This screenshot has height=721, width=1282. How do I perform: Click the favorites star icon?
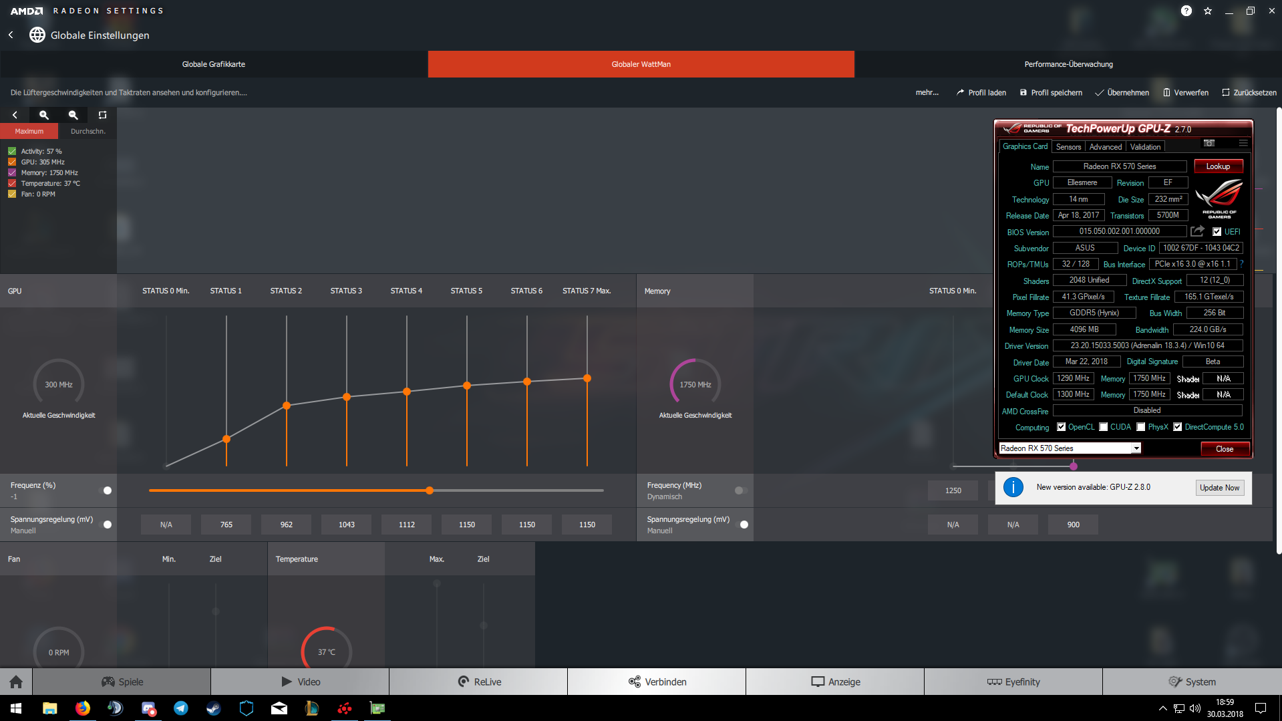1208,11
